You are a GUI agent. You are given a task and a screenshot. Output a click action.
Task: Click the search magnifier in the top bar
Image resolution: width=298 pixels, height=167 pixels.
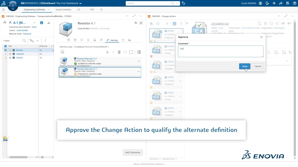(x=172, y=3)
